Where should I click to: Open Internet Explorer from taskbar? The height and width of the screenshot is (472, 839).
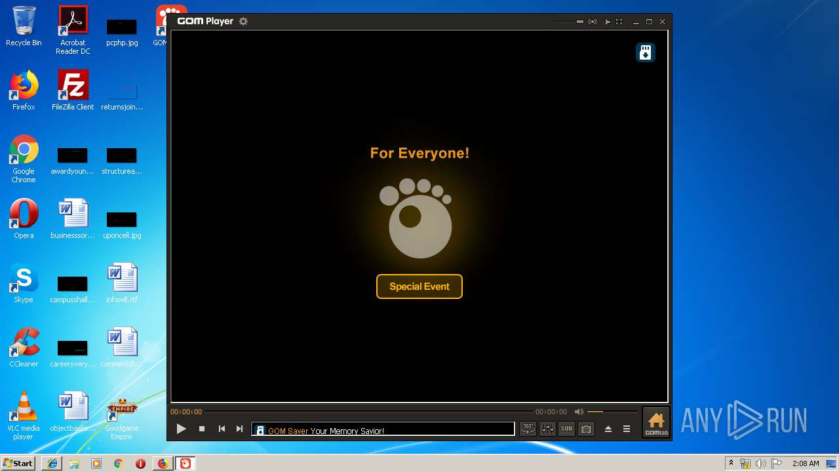52,463
